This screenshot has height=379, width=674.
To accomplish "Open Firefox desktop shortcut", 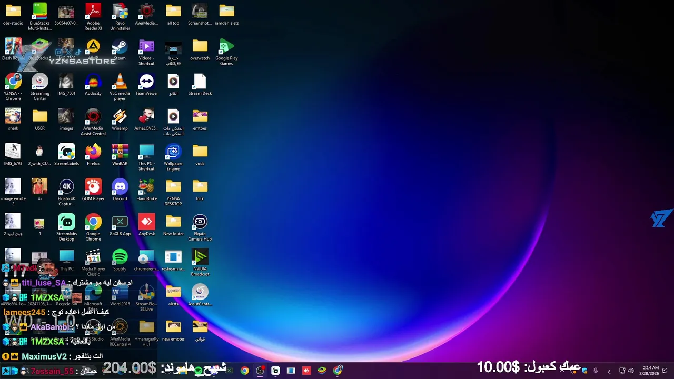I will click(93, 155).
